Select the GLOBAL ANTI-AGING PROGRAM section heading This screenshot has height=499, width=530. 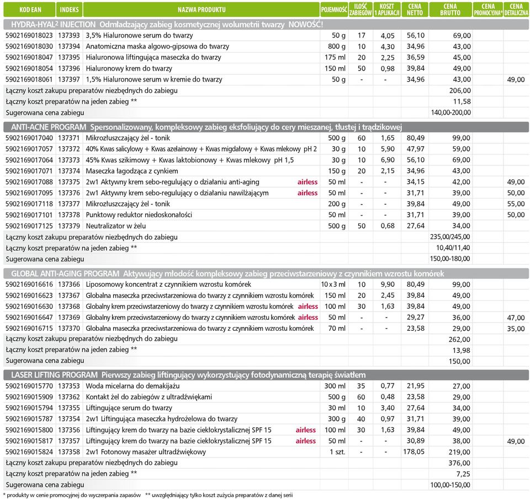[266, 273]
